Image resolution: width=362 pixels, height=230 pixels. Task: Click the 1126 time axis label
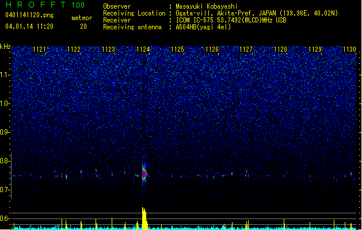(212, 49)
